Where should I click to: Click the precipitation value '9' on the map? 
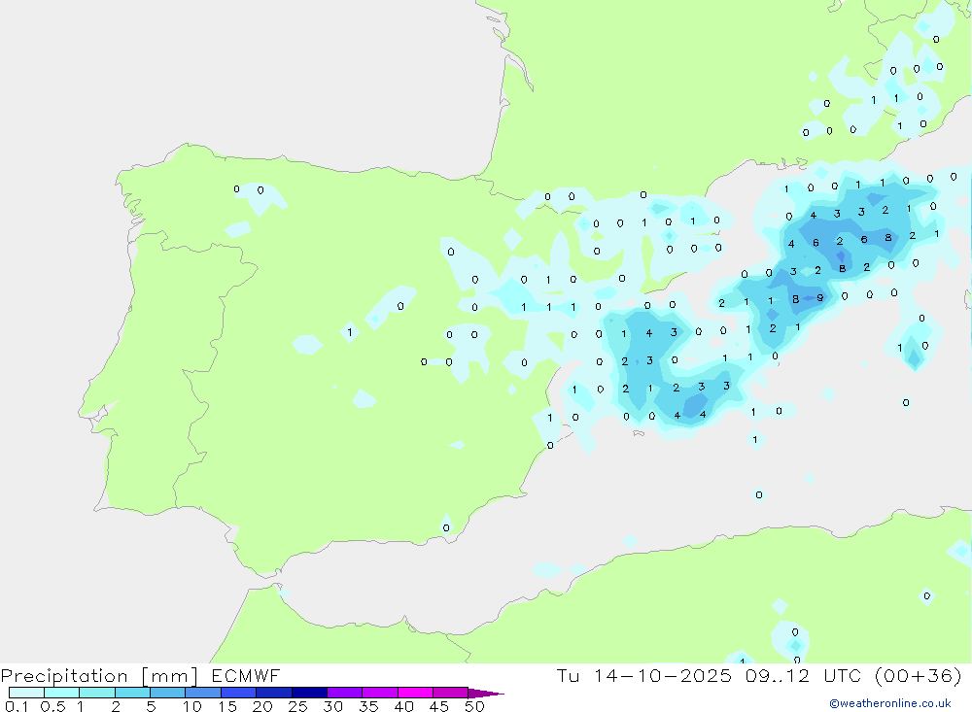[820, 298]
